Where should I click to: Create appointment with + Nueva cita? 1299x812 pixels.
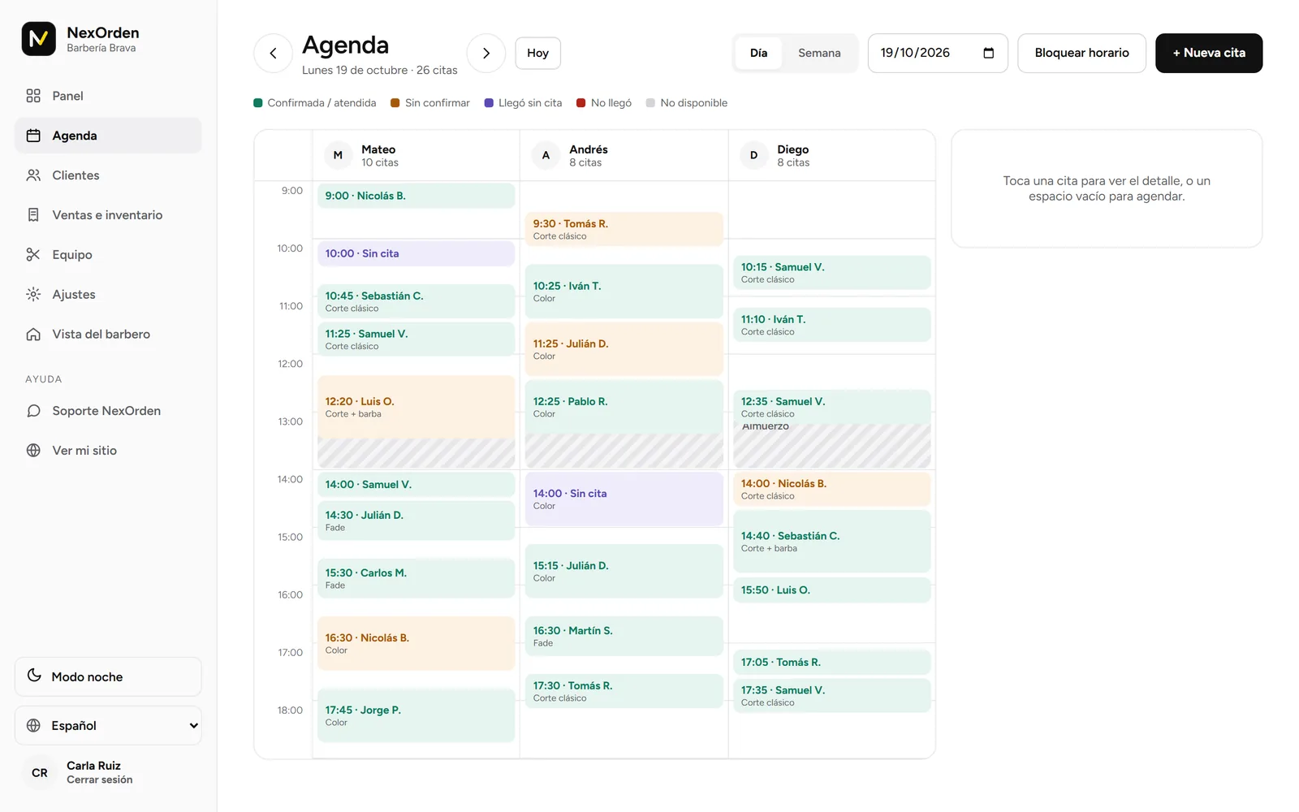click(x=1209, y=53)
